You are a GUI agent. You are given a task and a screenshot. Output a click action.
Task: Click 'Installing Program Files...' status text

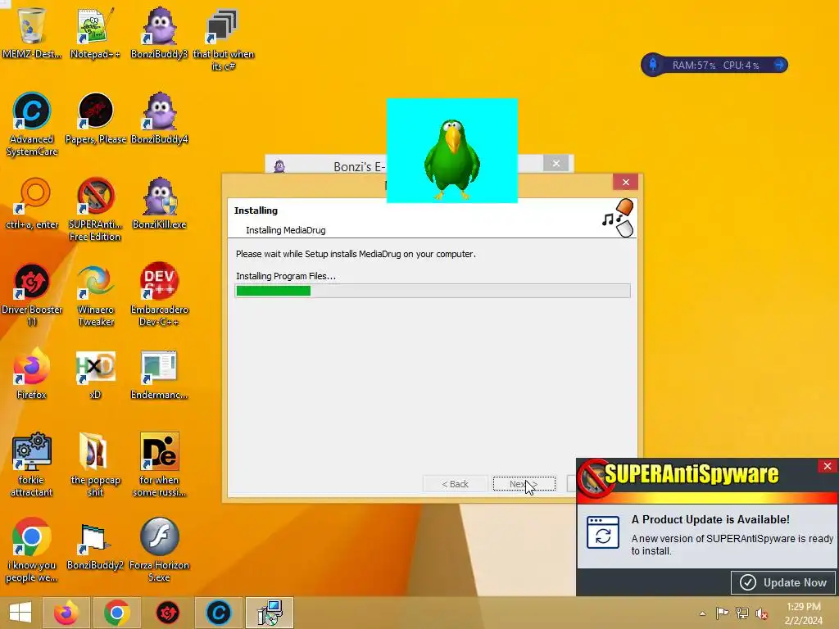286,276
